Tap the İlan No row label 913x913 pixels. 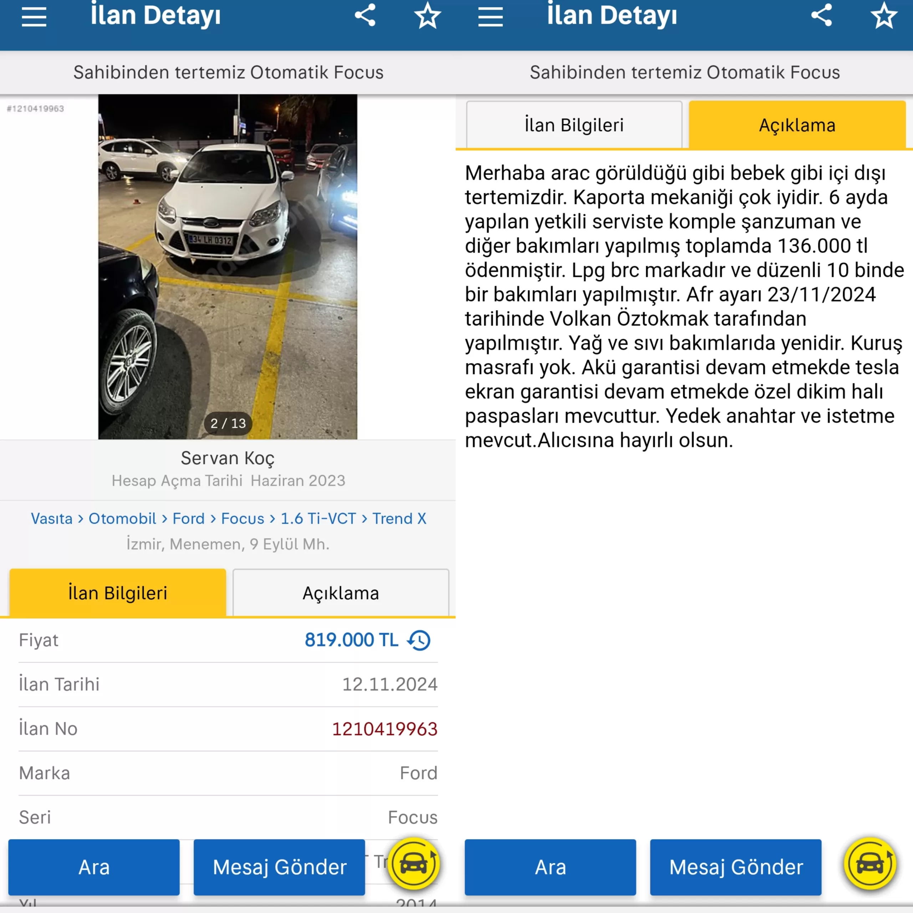coord(48,729)
